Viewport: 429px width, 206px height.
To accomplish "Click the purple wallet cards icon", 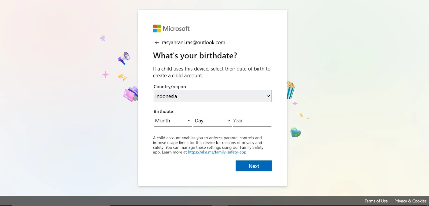I will pos(131,94).
